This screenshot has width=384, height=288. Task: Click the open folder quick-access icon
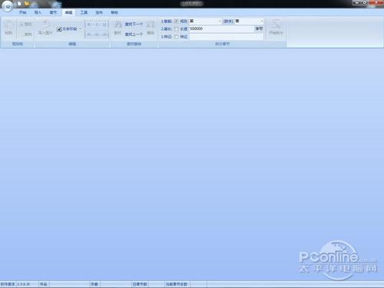point(27,4)
